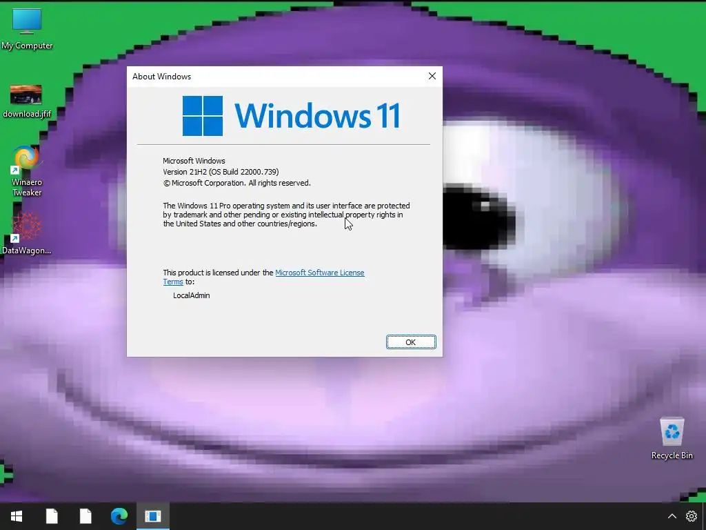The height and width of the screenshot is (530, 706).
Task: Click the Version 21H2 build text
Action: click(221, 172)
